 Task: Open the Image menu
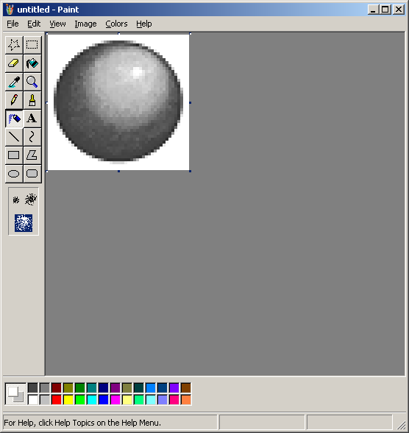[85, 24]
